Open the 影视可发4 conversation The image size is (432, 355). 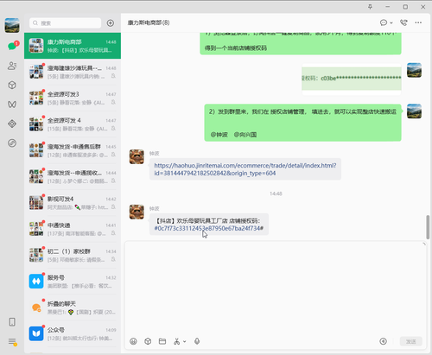(73, 203)
